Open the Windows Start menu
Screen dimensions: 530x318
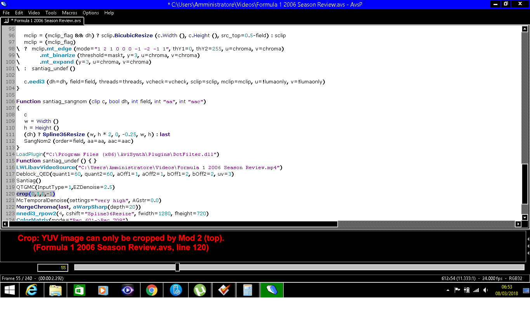coord(9,290)
